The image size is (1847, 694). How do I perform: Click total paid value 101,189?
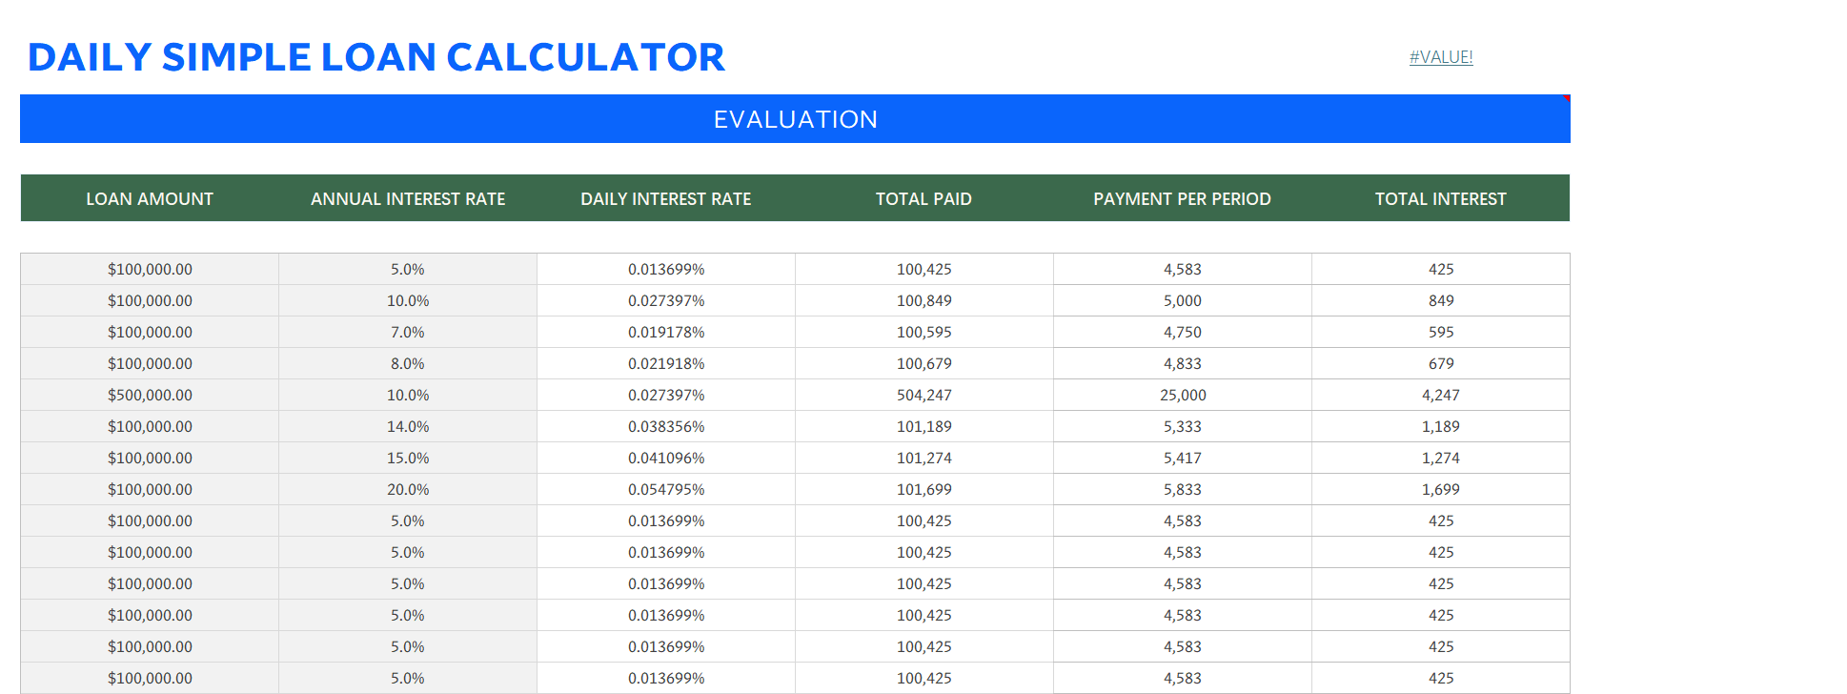(924, 426)
